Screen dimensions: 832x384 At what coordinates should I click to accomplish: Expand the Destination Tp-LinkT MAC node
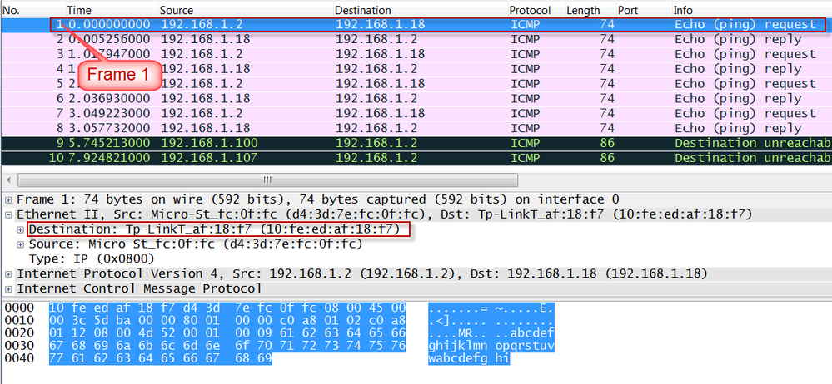[21, 230]
